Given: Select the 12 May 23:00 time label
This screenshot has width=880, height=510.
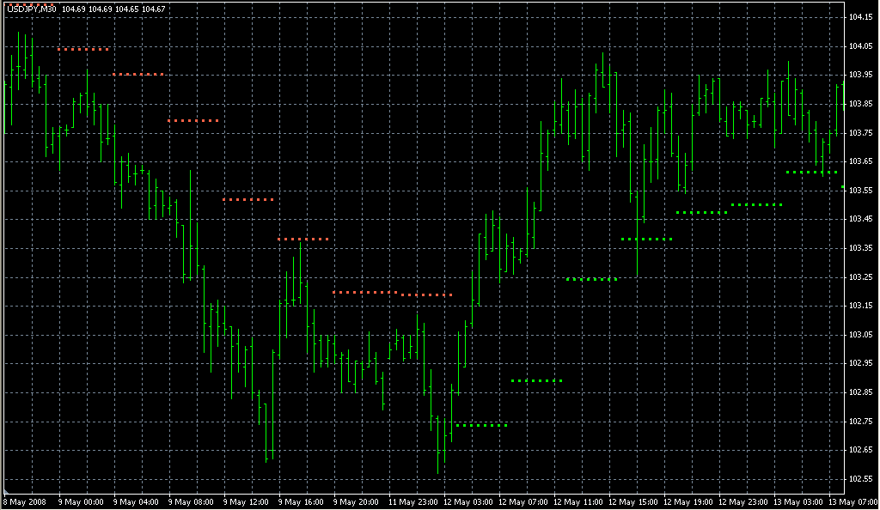Looking at the screenshot, I should click(744, 501).
